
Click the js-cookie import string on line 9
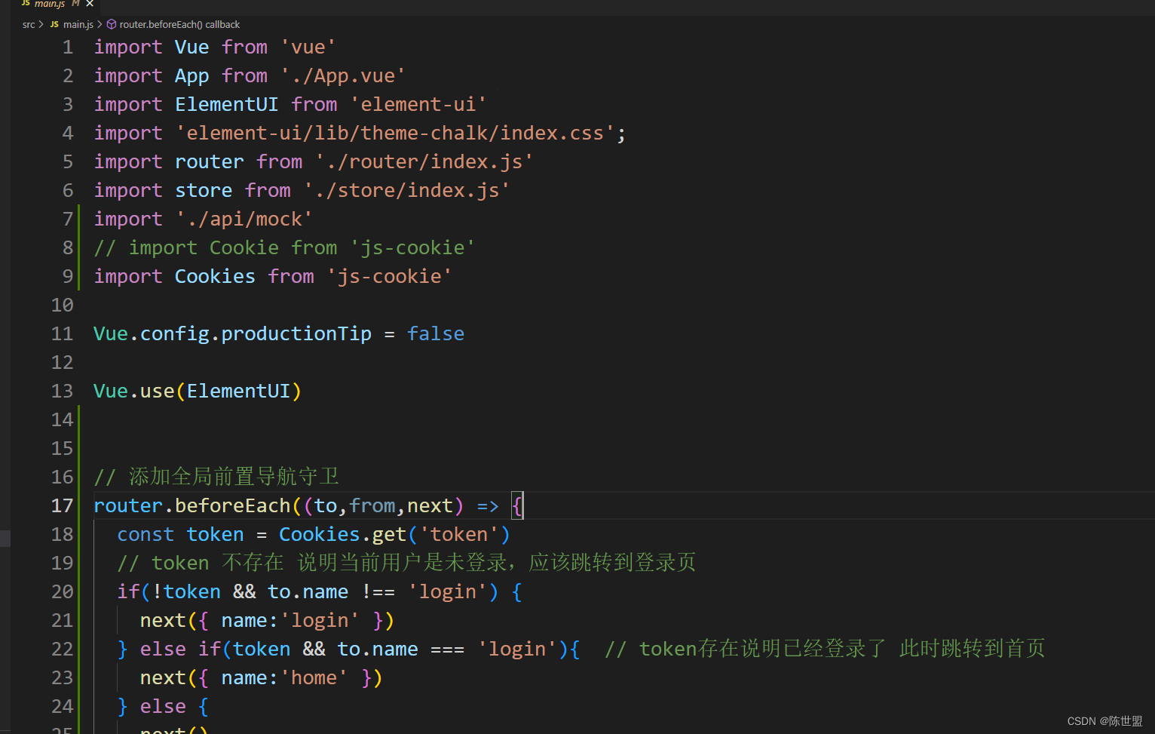390,276
